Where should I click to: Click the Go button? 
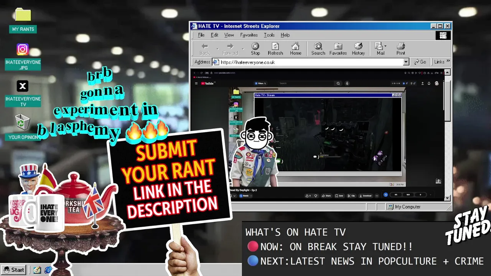pos(420,62)
